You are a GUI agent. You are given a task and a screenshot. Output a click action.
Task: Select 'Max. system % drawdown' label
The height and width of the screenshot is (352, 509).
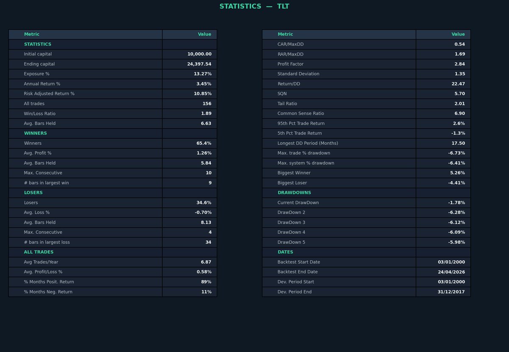pyautogui.click(x=306, y=163)
